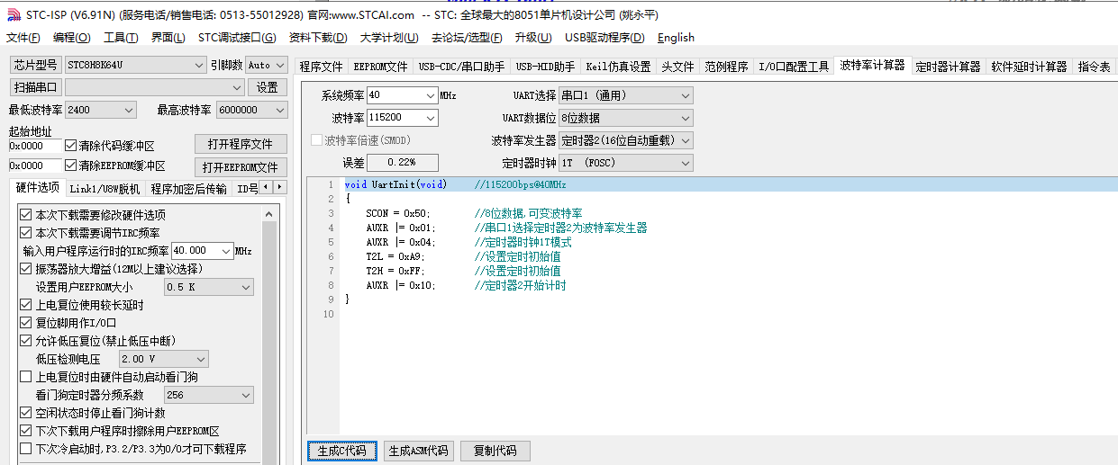Open the 升级(U) menu
This screenshot has height=465, width=1118.
533,38
